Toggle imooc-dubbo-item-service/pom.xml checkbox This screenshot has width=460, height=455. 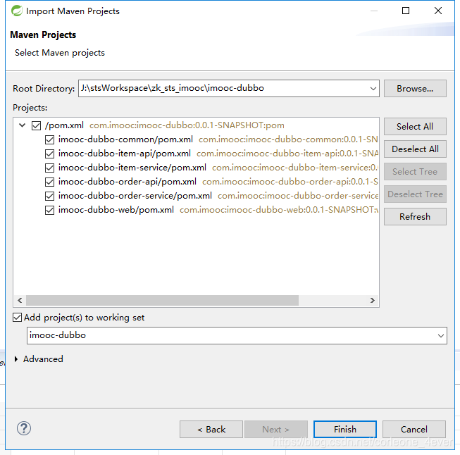[49, 168]
